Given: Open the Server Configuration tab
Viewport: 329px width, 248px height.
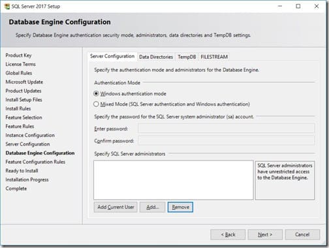Looking at the screenshot, I should (112, 56).
